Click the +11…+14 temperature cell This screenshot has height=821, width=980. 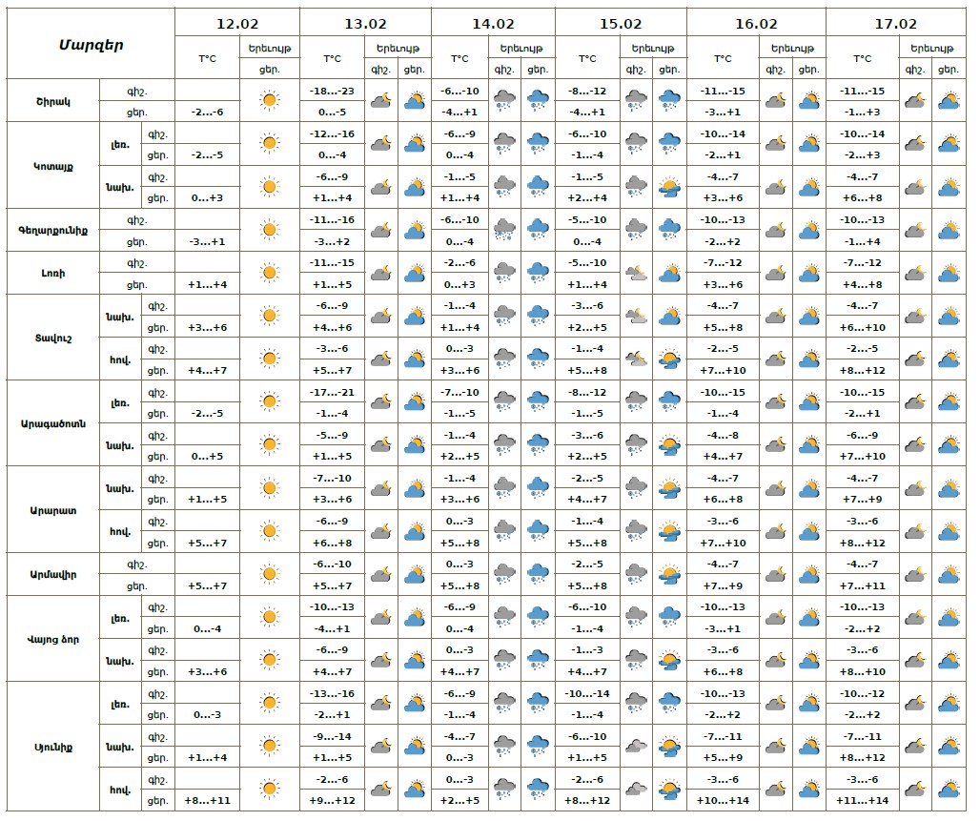[863, 800]
